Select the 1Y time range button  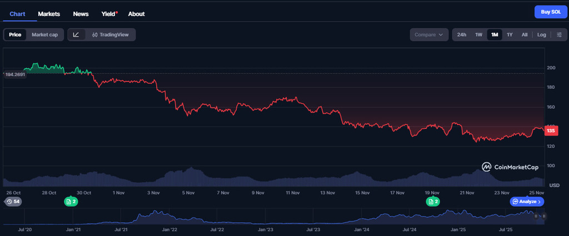tap(510, 34)
